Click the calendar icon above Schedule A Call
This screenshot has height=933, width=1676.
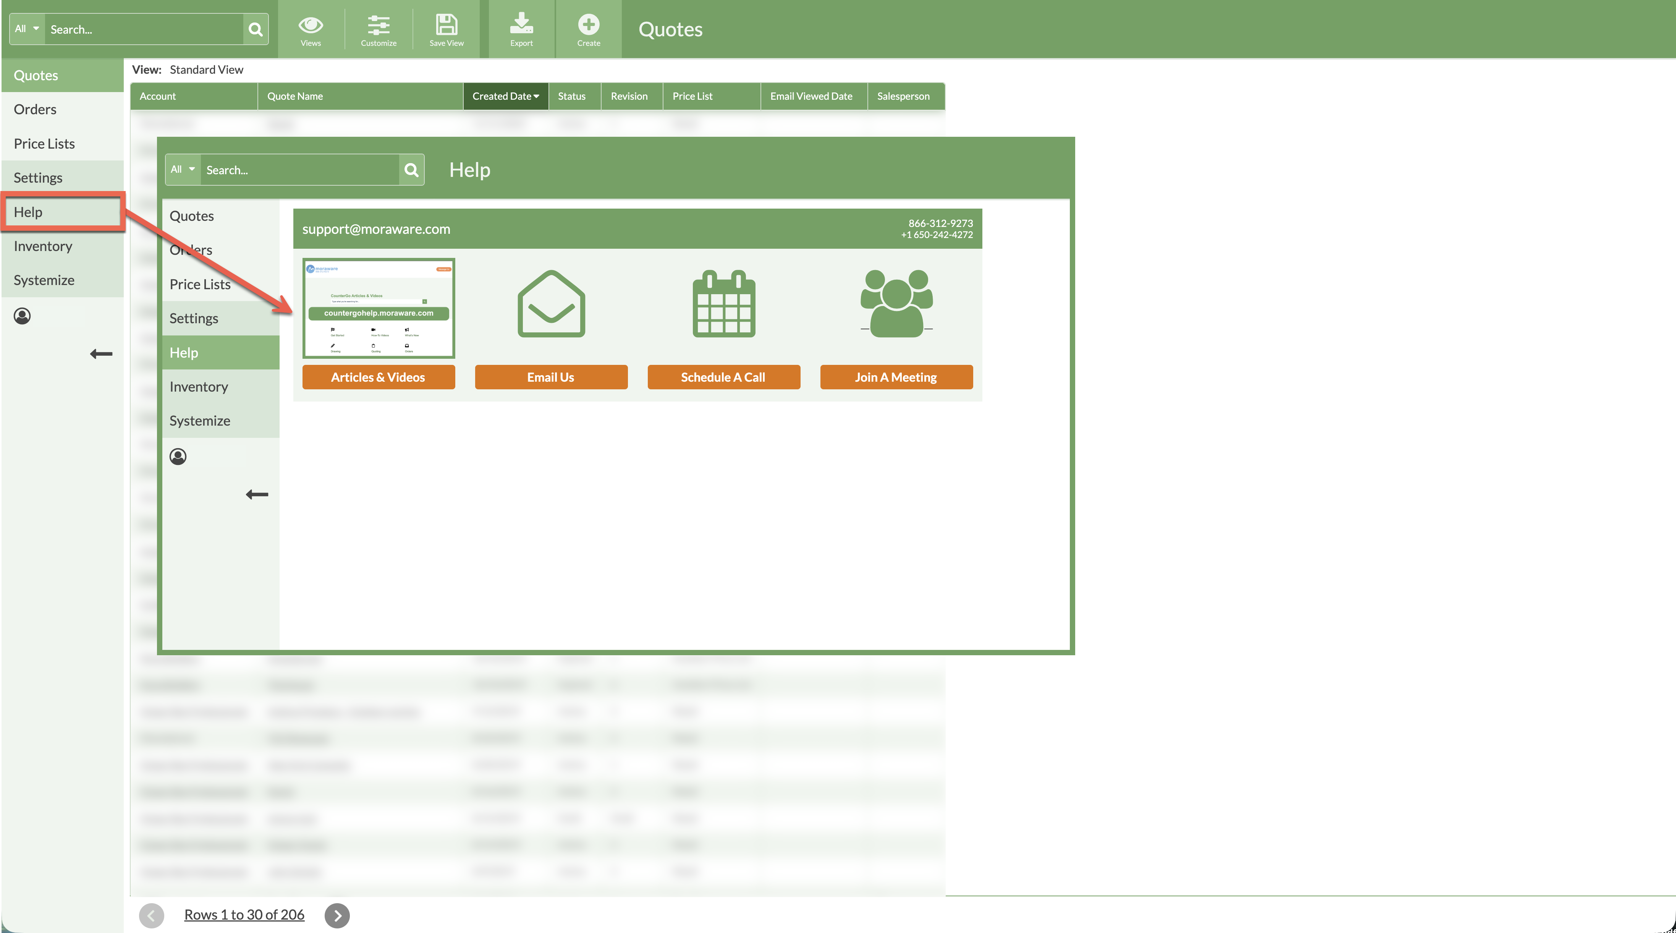click(x=723, y=304)
